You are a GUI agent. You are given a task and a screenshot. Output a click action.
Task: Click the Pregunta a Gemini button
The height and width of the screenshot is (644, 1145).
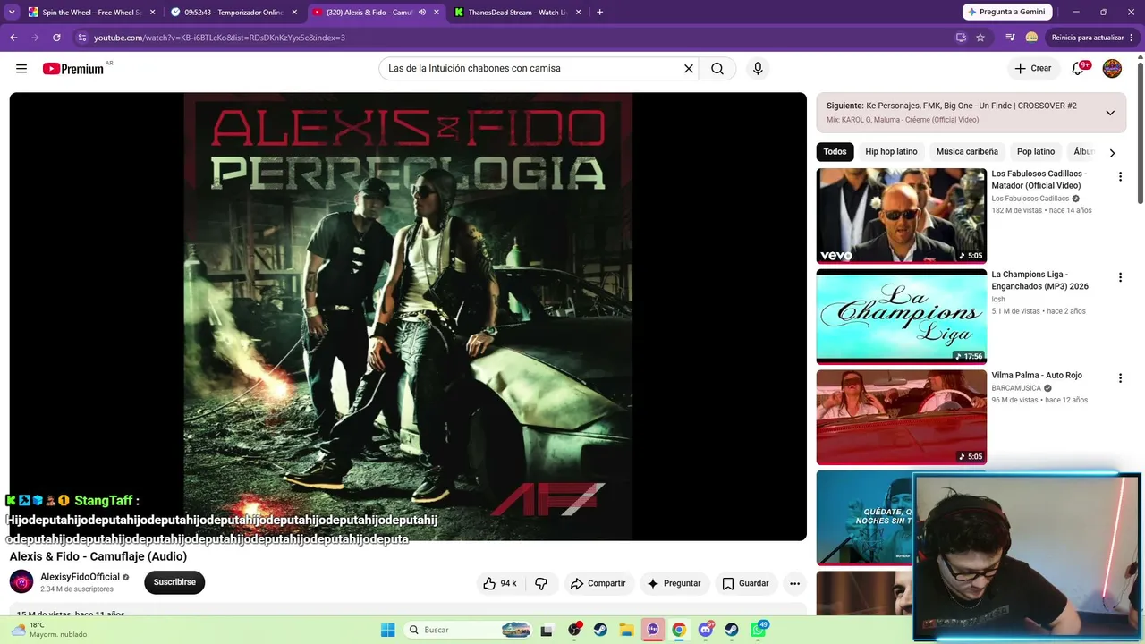pyautogui.click(x=1005, y=13)
